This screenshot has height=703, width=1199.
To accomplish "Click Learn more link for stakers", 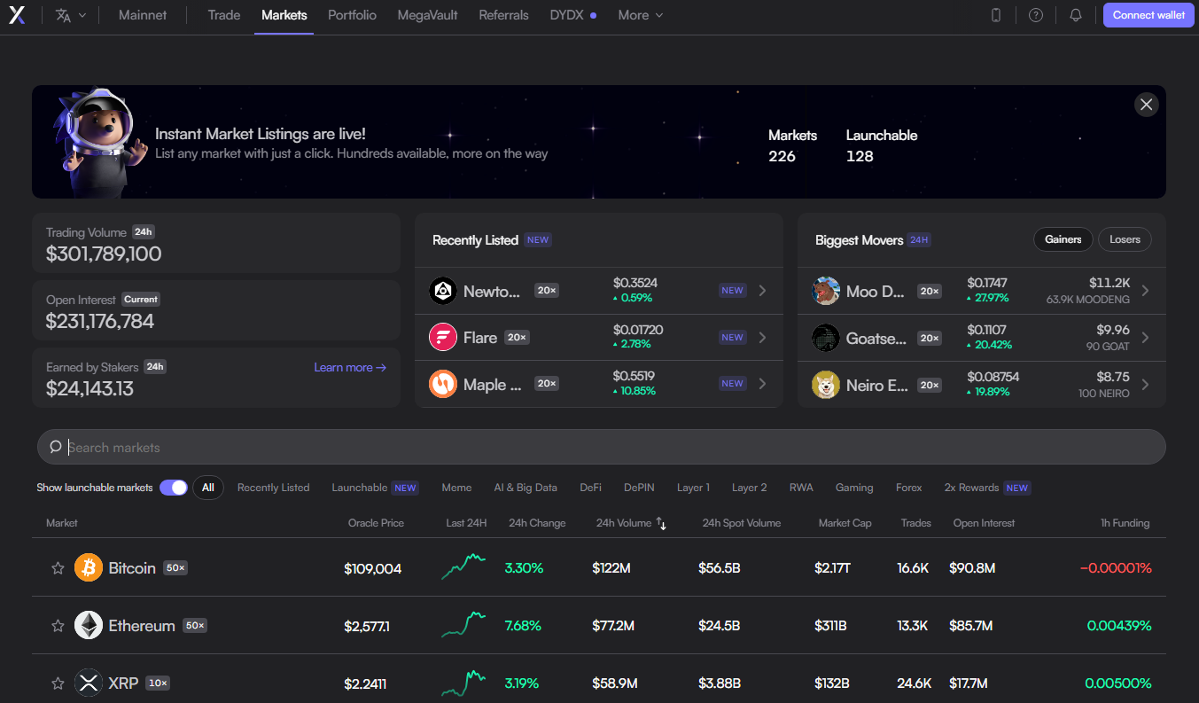I will 350,367.
